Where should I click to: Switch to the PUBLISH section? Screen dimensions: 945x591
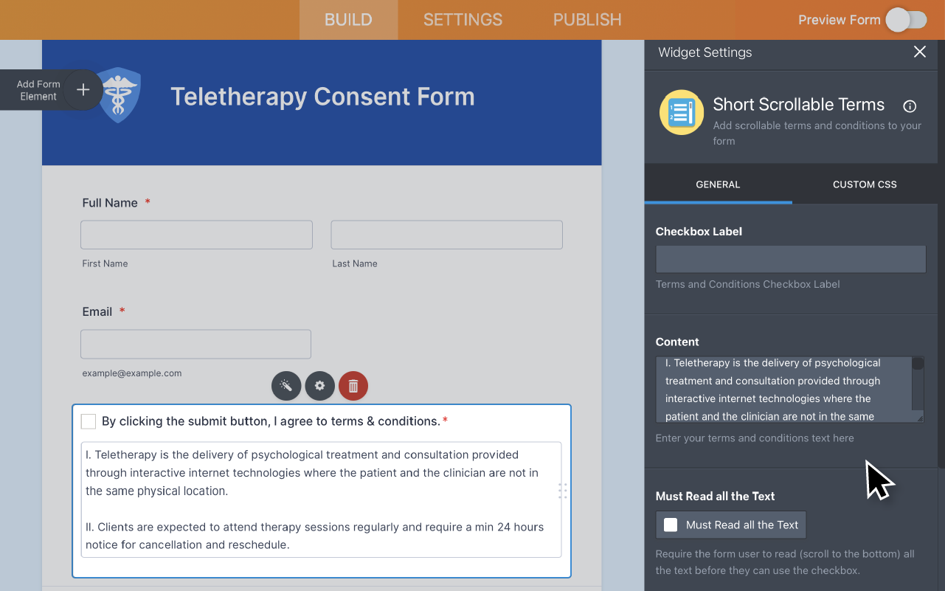(x=586, y=20)
